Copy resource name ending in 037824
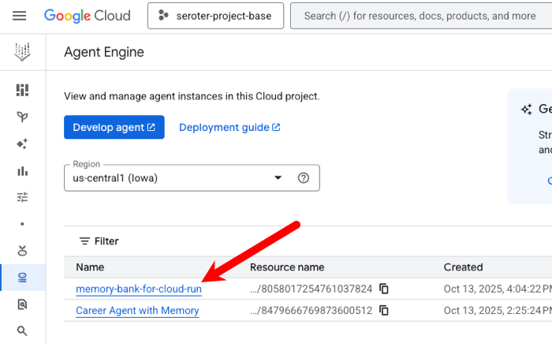Viewport: 552px width, 343px height. click(384, 289)
